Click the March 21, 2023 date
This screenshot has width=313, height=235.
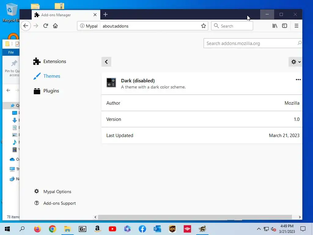coord(284,136)
